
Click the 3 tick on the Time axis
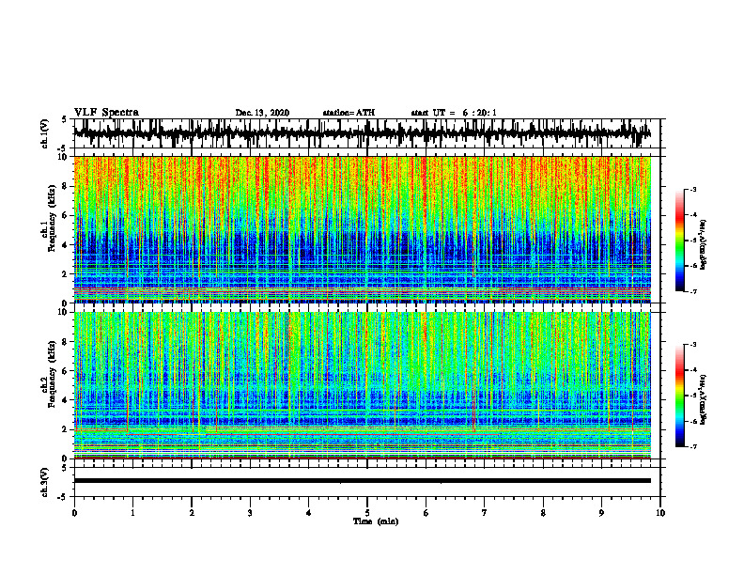coord(250,513)
